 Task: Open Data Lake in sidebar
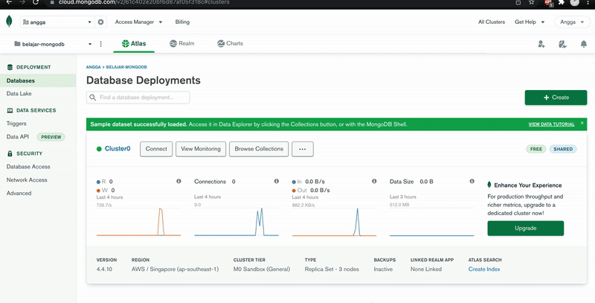[x=19, y=93]
